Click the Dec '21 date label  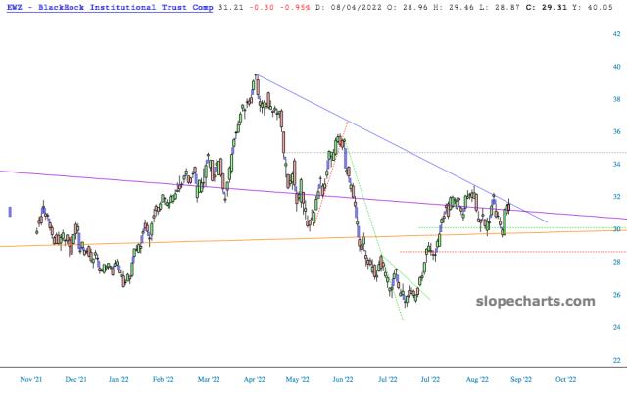tap(76, 379)
